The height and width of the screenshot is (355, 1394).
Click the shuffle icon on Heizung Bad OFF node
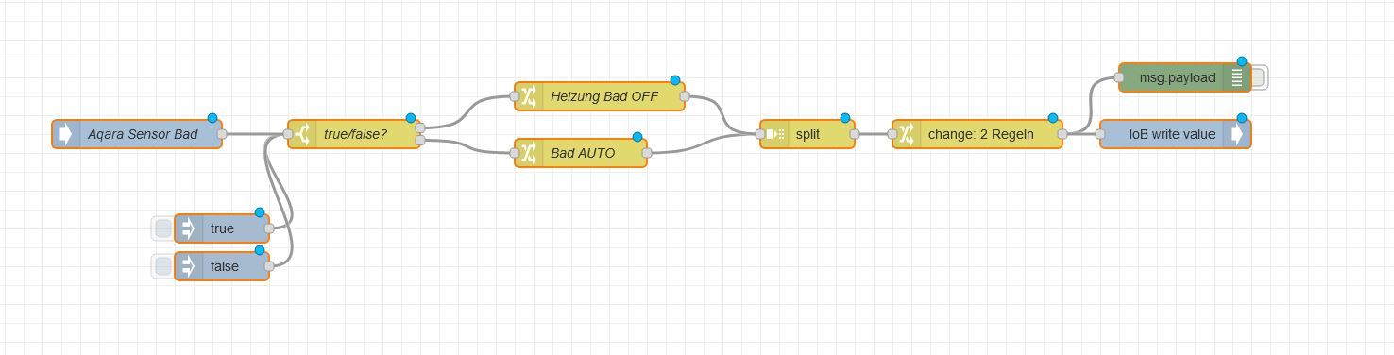pos(528,96)
